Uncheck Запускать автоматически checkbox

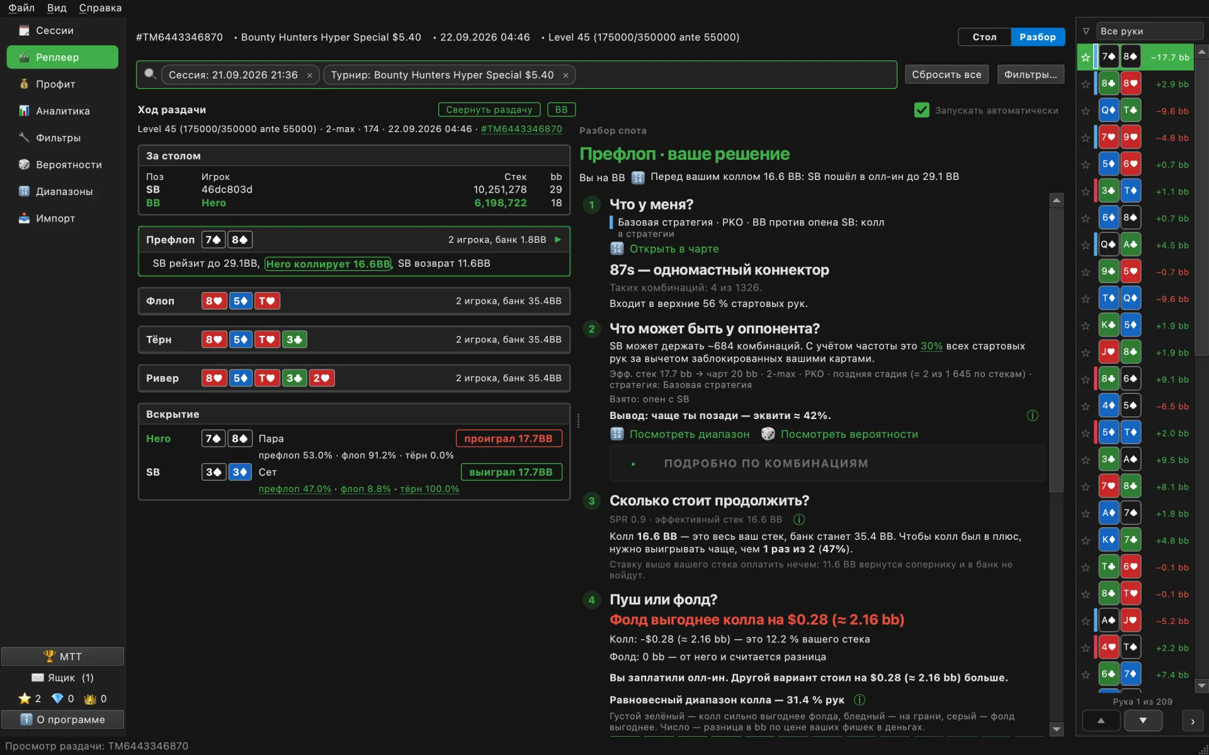(921, 110)
